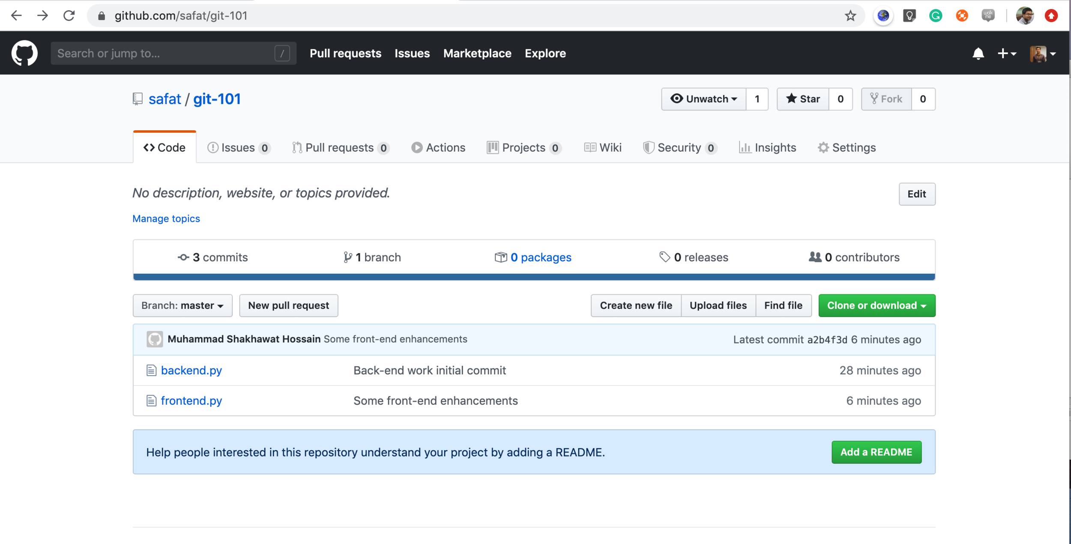Reload the page in browser
The height and width of the screenshot is (544, 1071).
(x=69, y=16)
